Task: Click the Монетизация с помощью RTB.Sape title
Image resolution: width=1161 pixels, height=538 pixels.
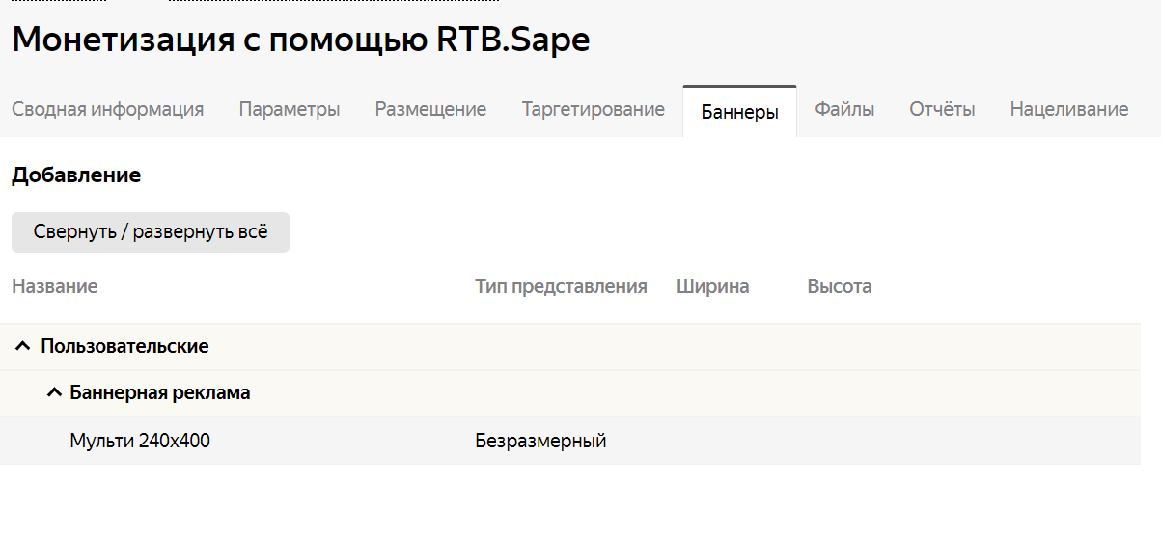Action: coord(301,40)
